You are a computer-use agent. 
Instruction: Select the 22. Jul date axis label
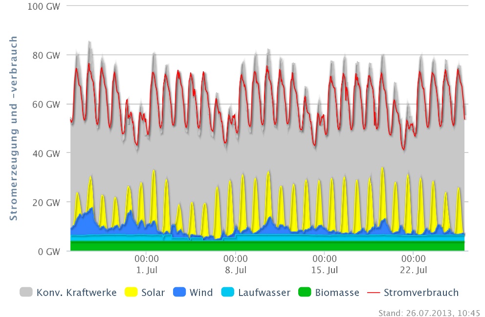(414, 270)
